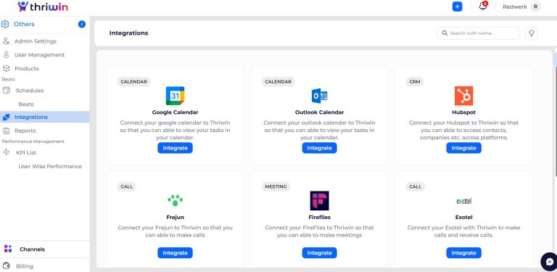Click the Exotel logo

tap(463, 202)
